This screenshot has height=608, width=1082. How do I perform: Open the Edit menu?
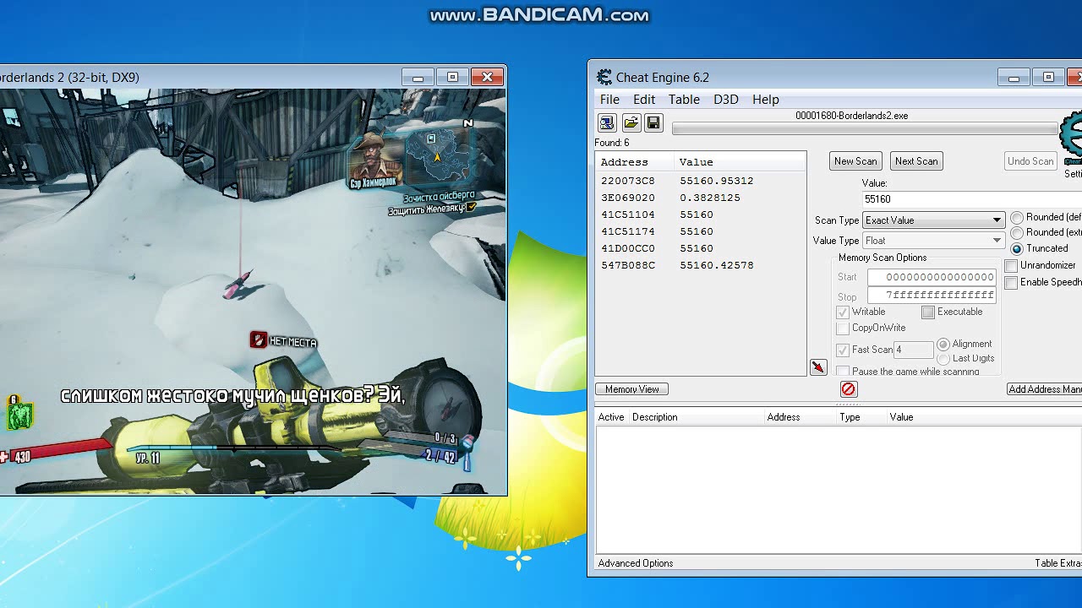pyautogui.click(x=644, y=100)
